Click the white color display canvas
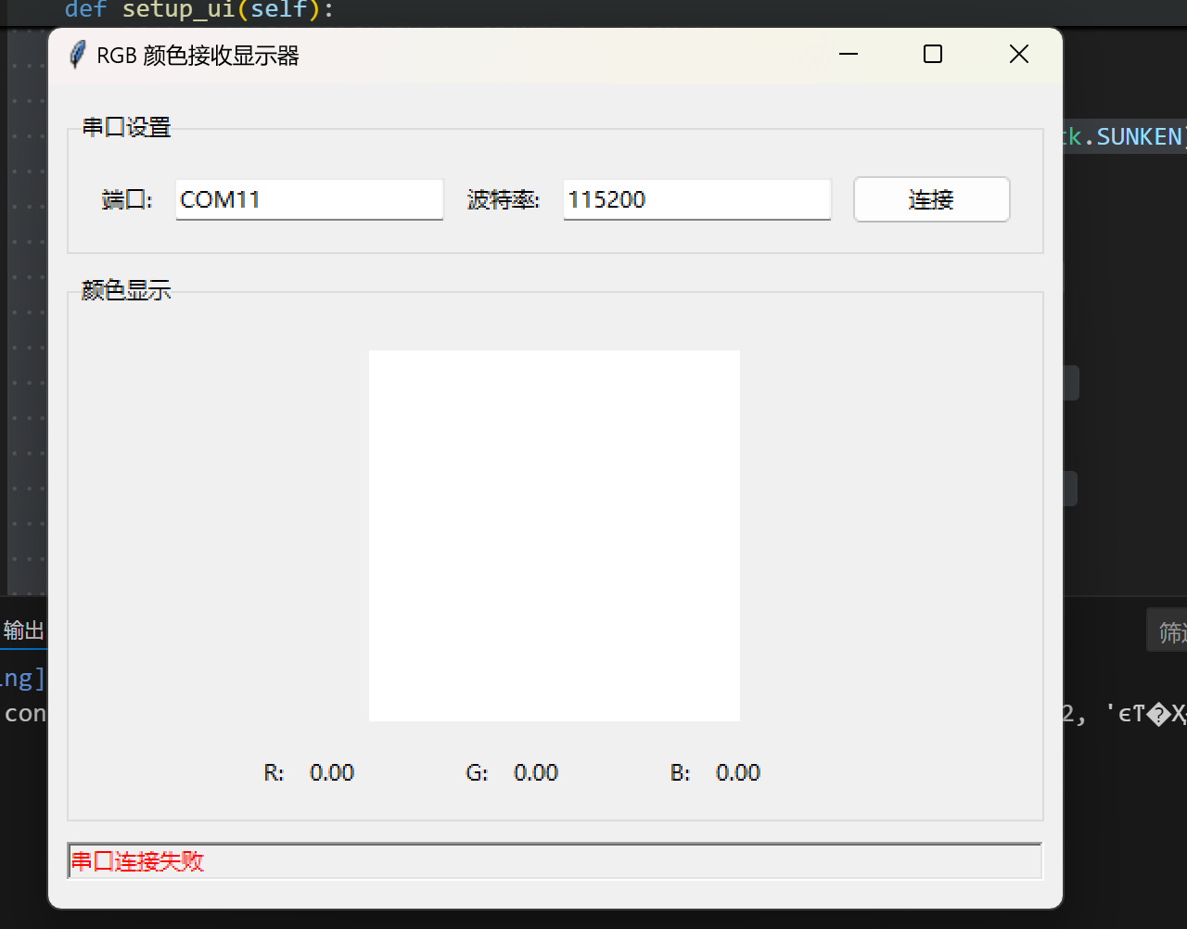 (555, 536)
